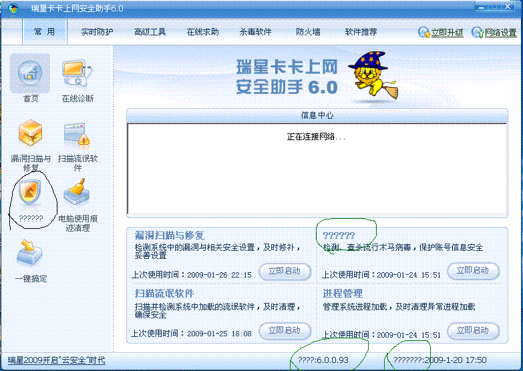
Task: Start 进程管理 with 立即启动 button
Action: (473, 330)
